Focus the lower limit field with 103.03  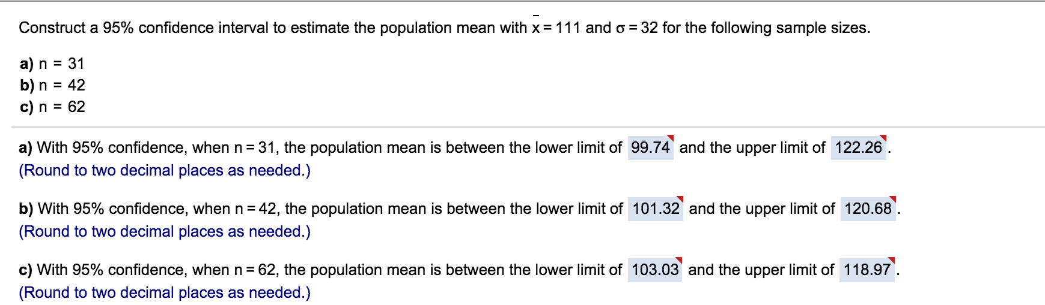654,270
